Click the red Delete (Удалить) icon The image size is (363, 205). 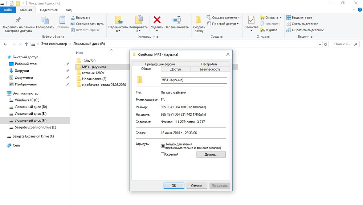pyautogui.click(x=157, y=20)
